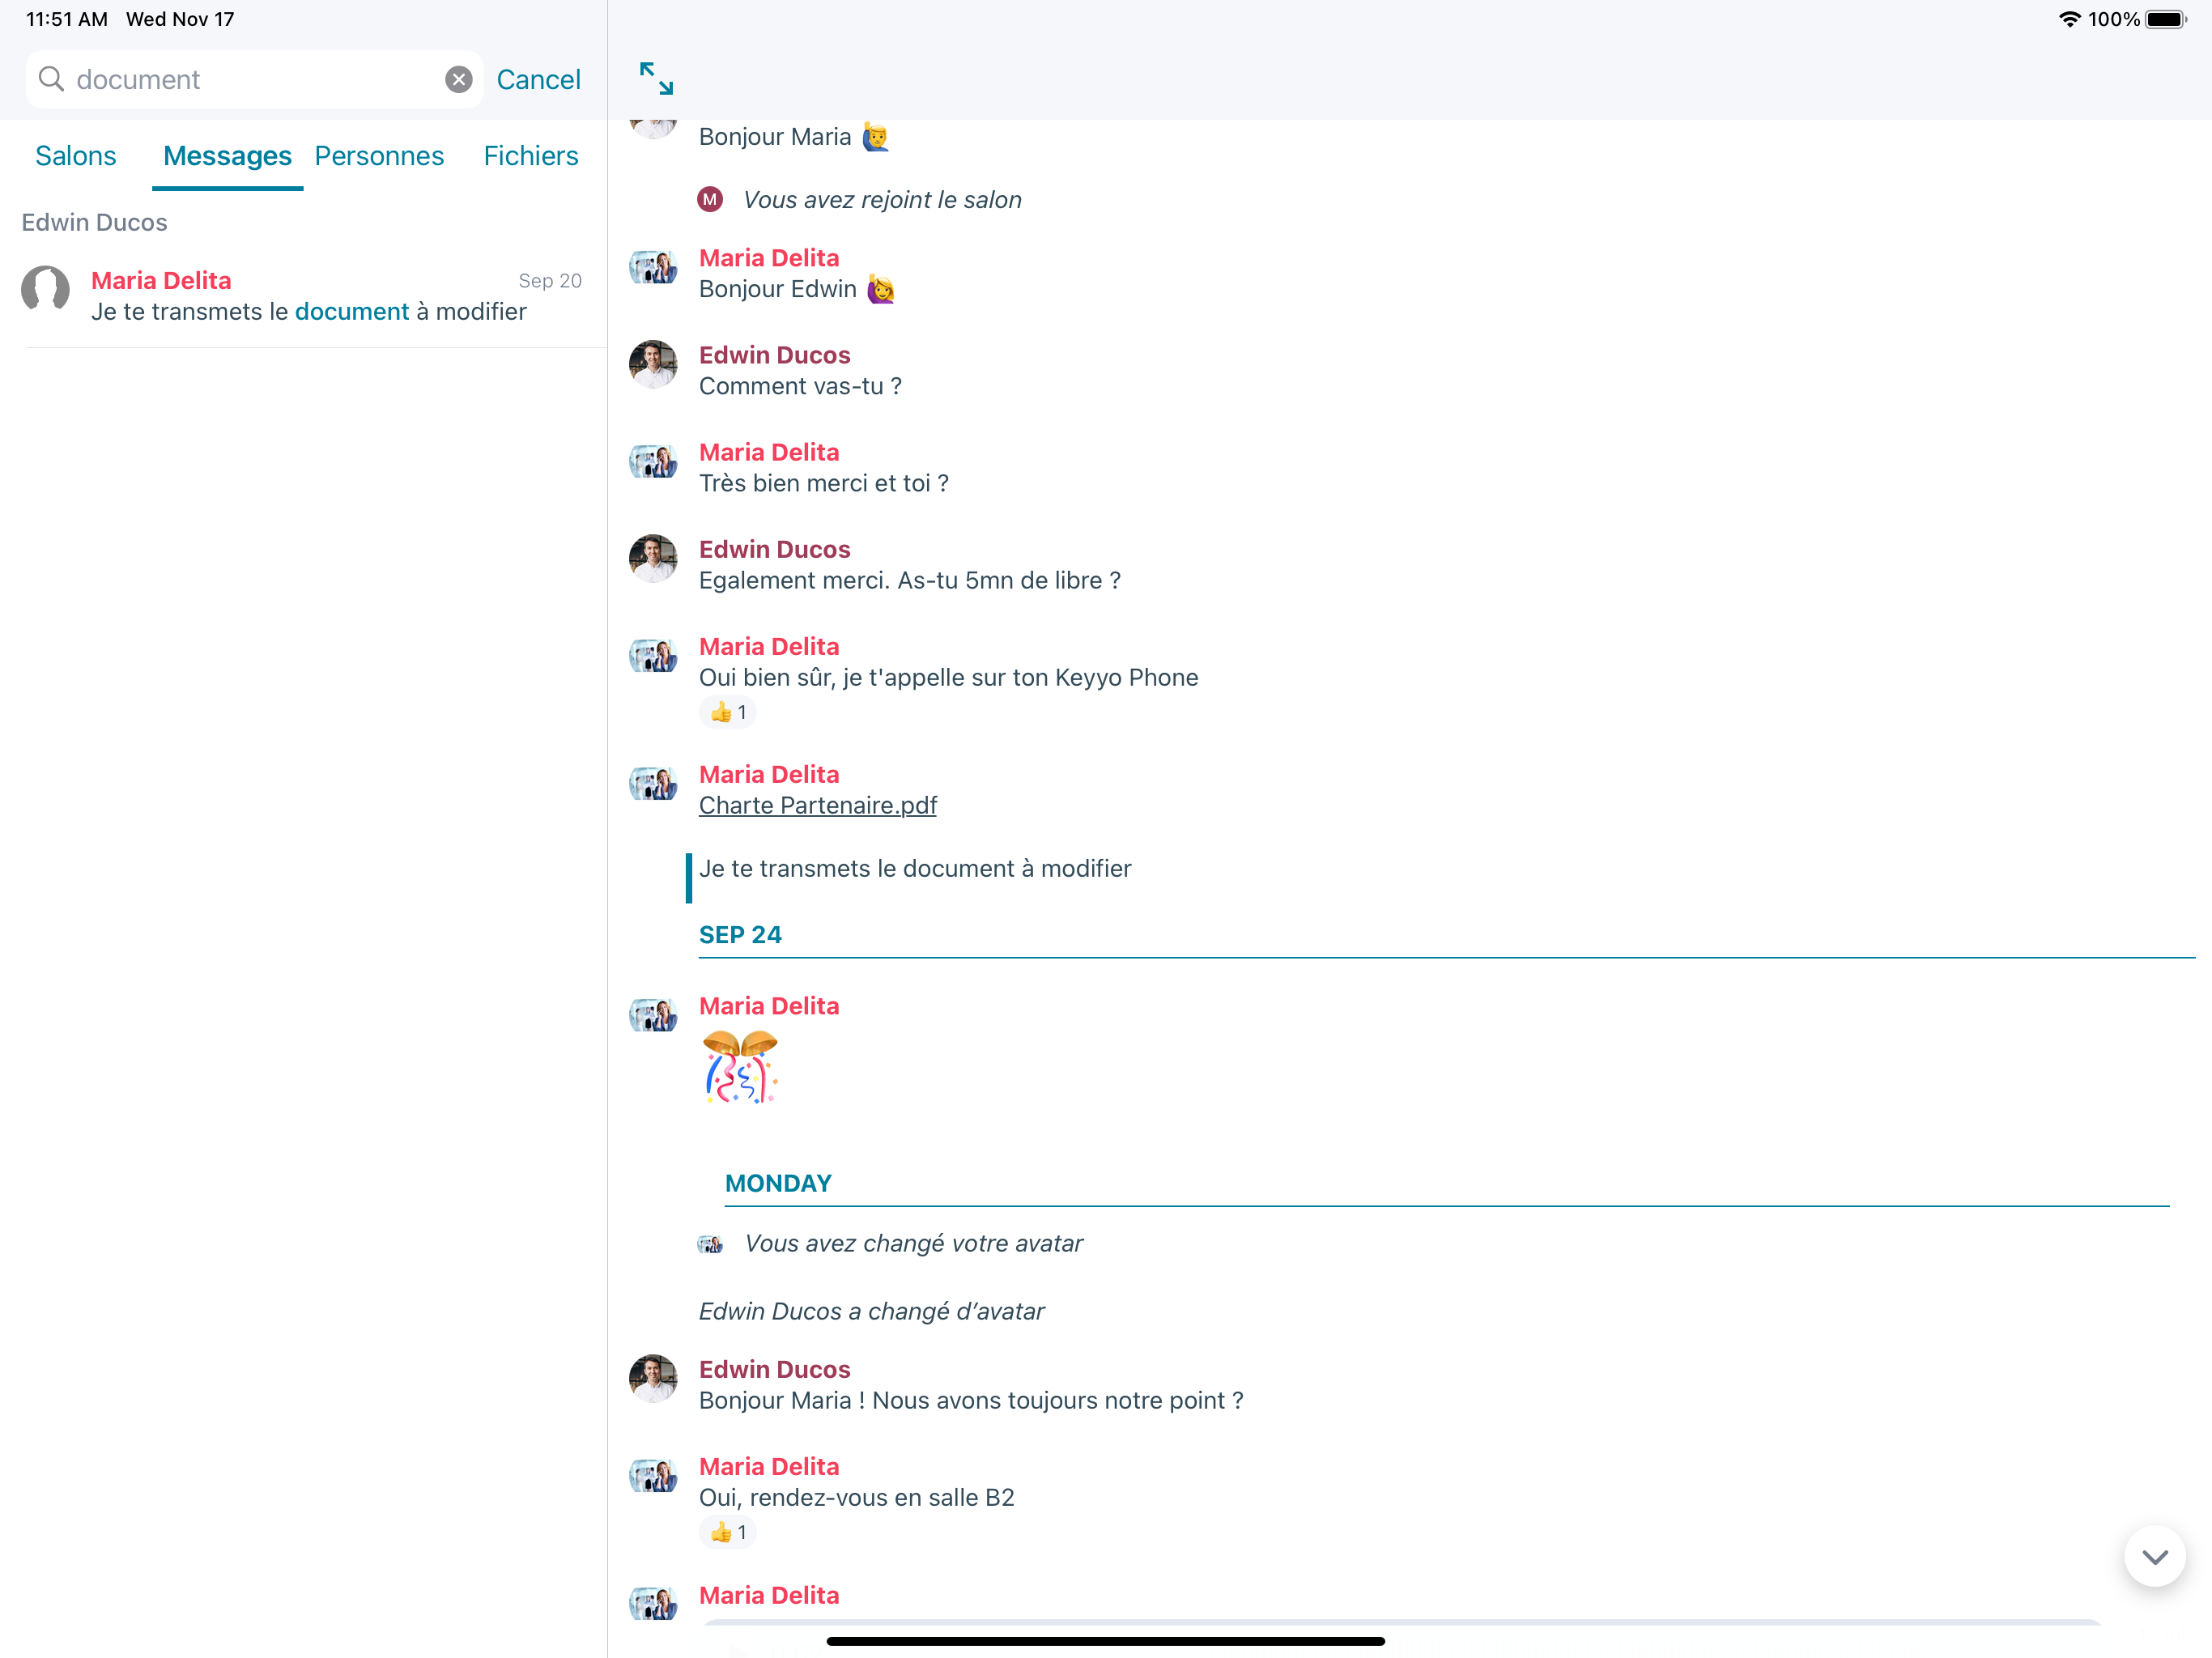This screenshot has height=1658, width=2212.
Task: Show the Fichiers tab
Action: pos(531,156)
